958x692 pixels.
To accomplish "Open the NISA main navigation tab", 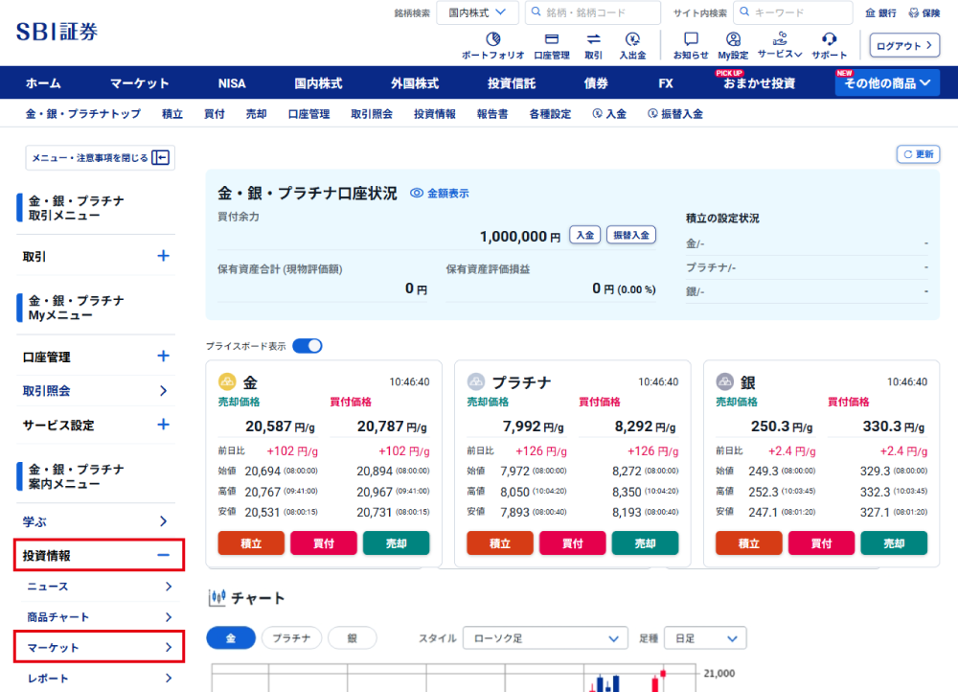I will click(x=232, y=83).
